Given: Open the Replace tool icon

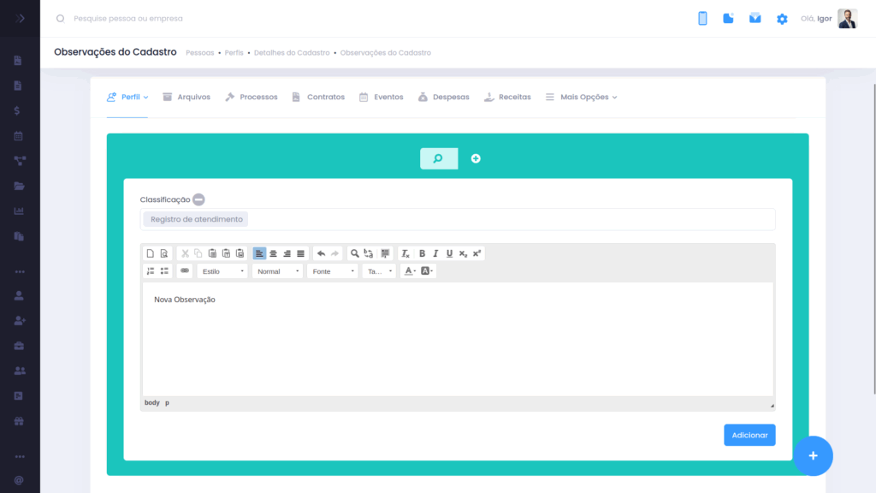Looking at the screenshot, I should 368,253.
